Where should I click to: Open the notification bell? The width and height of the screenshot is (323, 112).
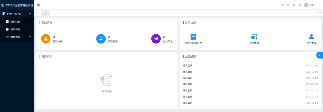294,5
